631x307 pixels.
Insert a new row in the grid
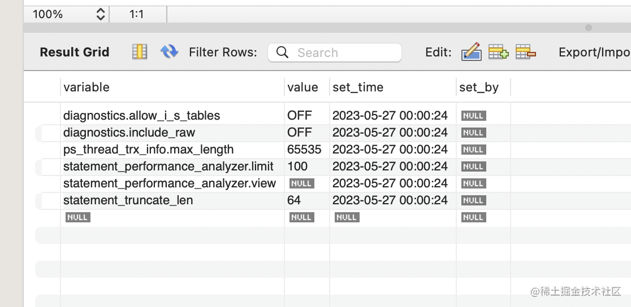[x=498, y=52]
